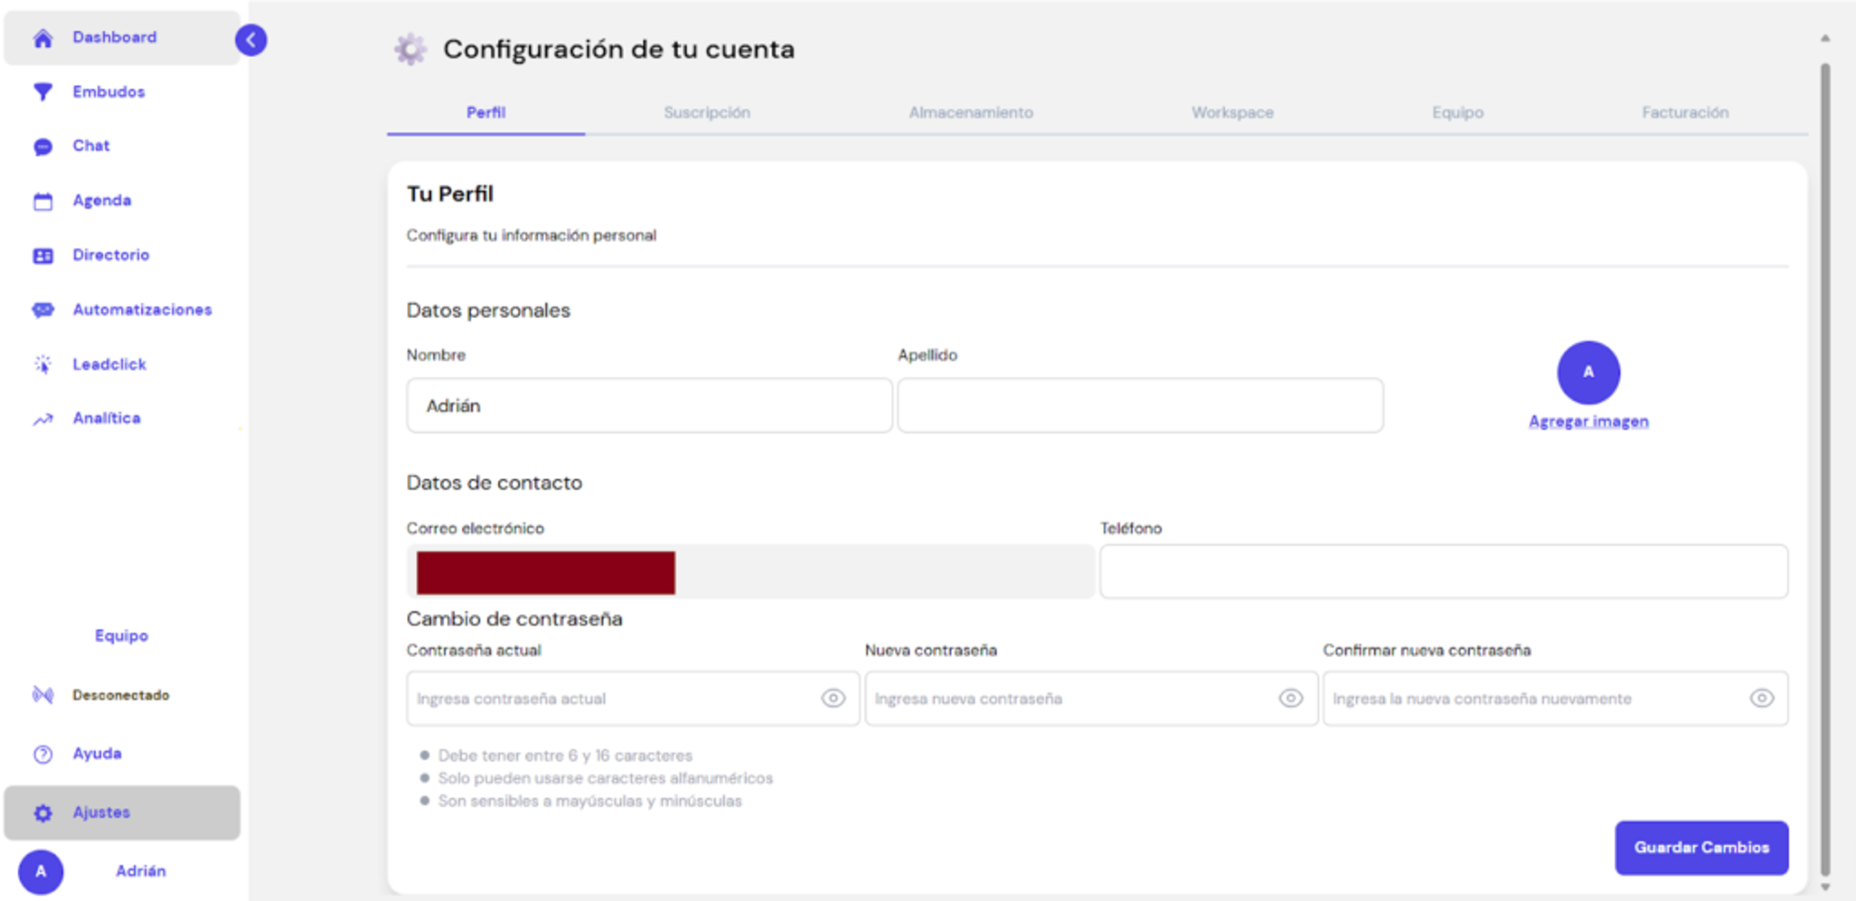This screenshot has height=901, width=1856.
Task: Focus the Contraseña actual input
Action: [x=633, y=698]
